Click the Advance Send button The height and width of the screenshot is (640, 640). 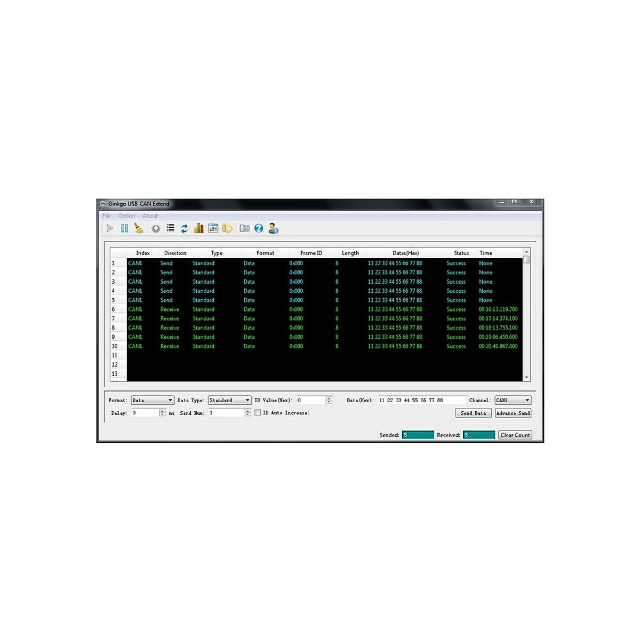point(513,413)
